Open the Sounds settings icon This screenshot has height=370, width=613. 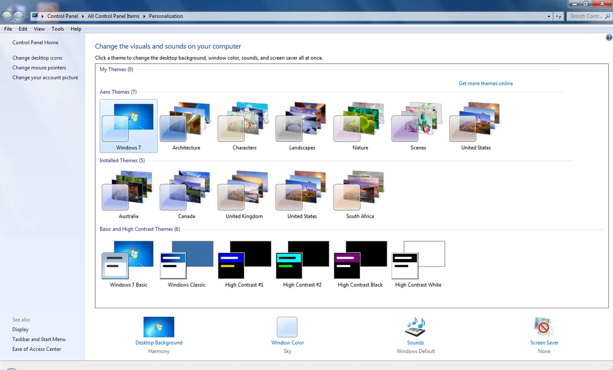tap(415, 327)
